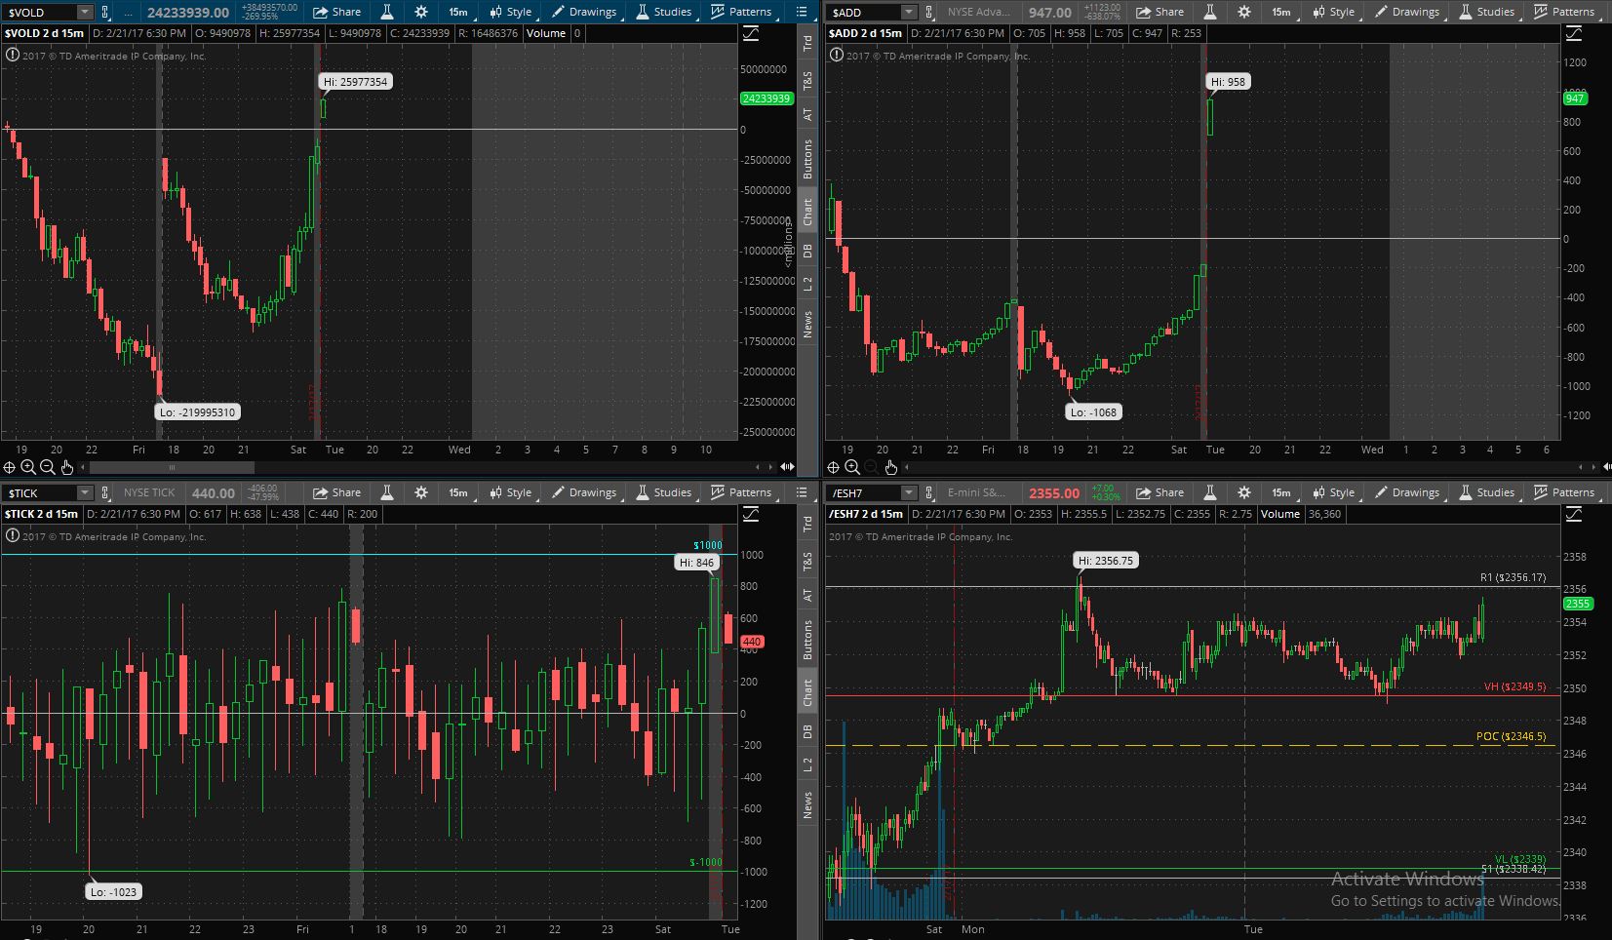Open 15m timeframe dropdown in $TICK panel
The height and width of the screenshot is (940, 1612).
pyautogui.click(x=458, y=492)
